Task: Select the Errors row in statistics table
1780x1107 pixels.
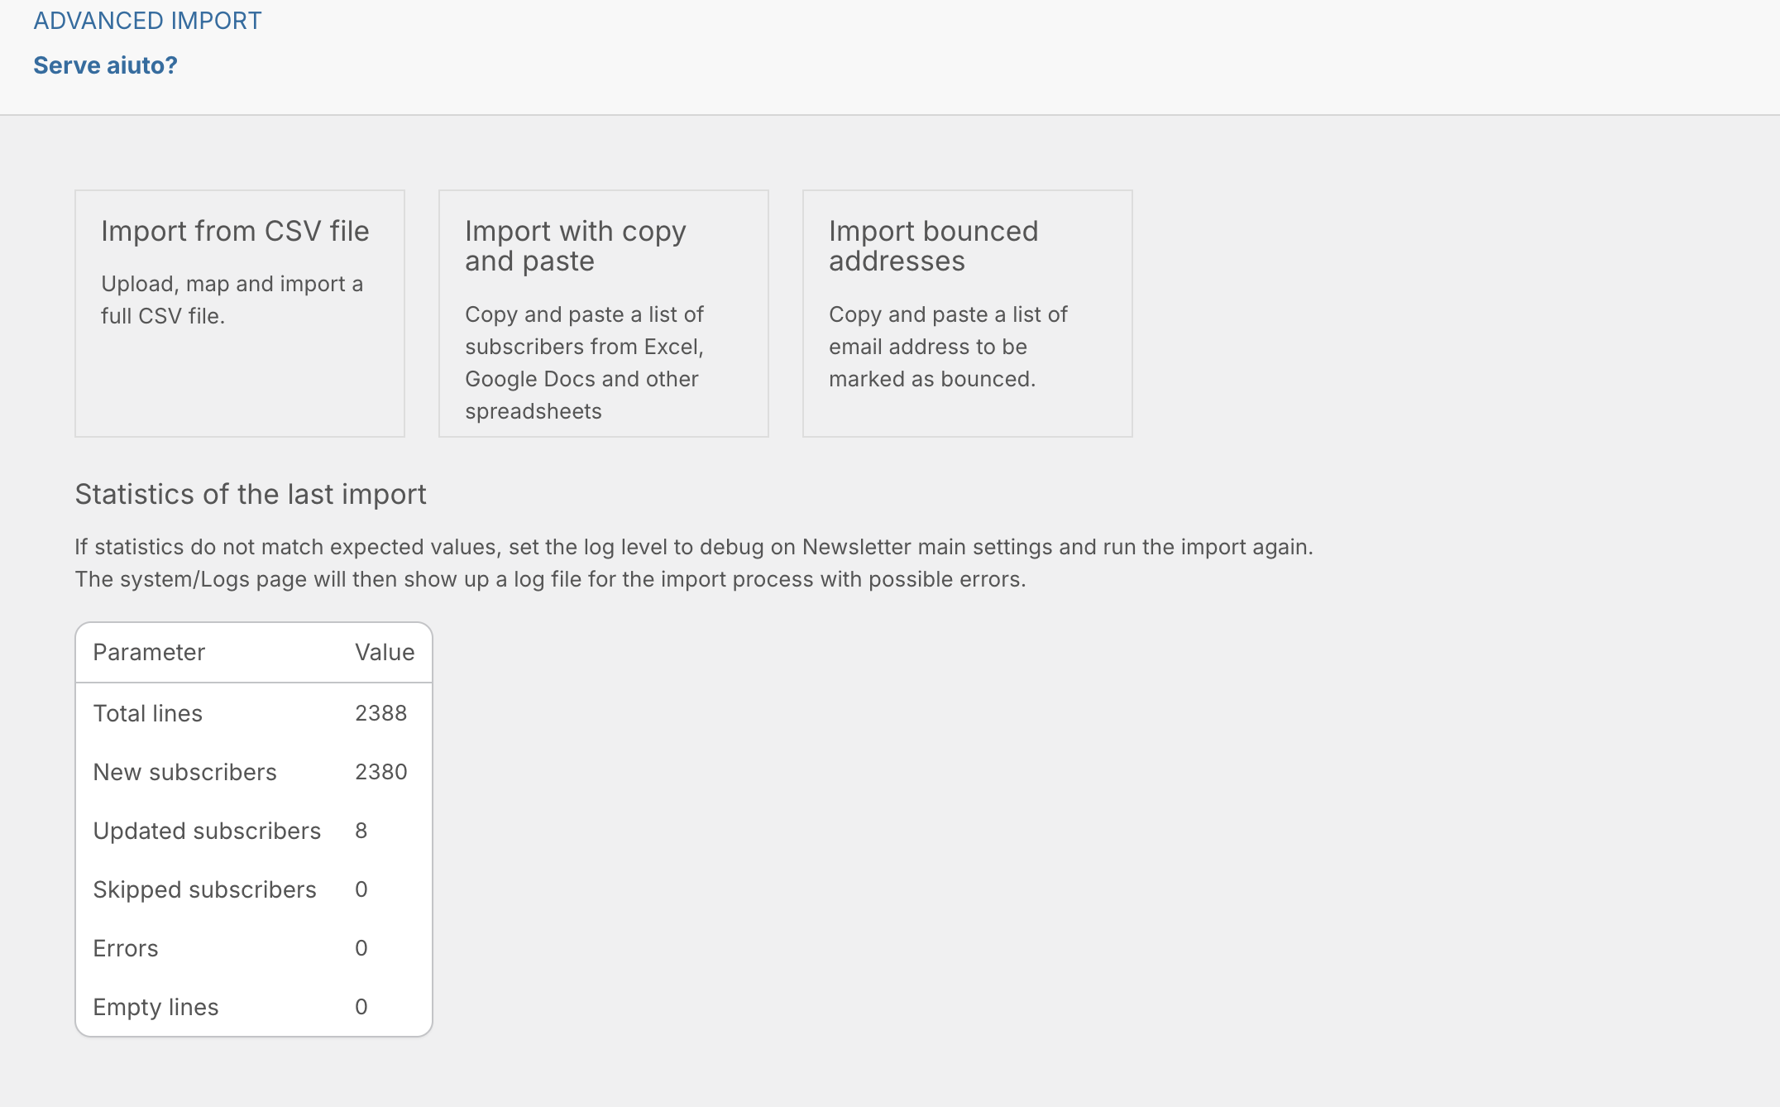Action: [x=254, y=948]
